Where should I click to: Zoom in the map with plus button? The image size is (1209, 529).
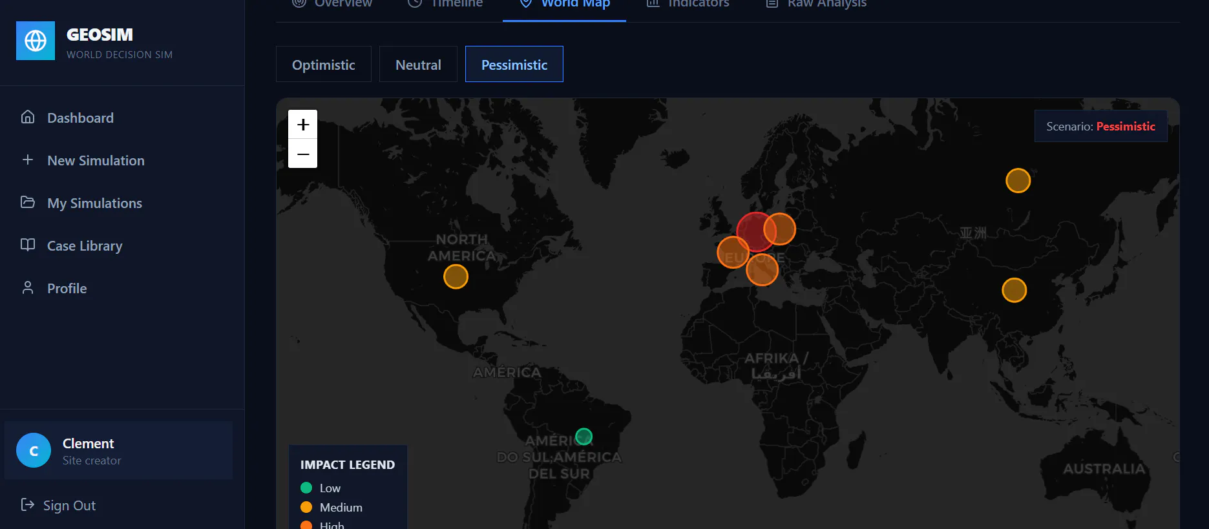pyautogui.click(x=302, y=125)
